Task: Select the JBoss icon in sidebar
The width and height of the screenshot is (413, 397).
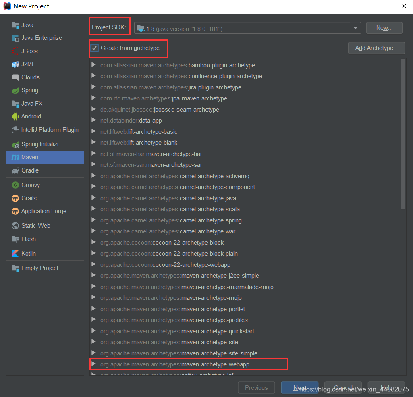Action: 15,51
